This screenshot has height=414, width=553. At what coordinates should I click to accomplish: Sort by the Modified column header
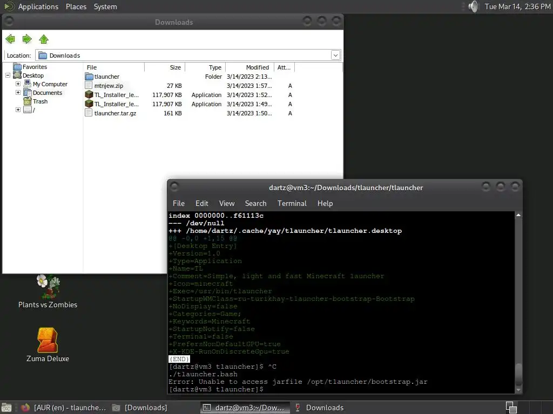point(249,67)
